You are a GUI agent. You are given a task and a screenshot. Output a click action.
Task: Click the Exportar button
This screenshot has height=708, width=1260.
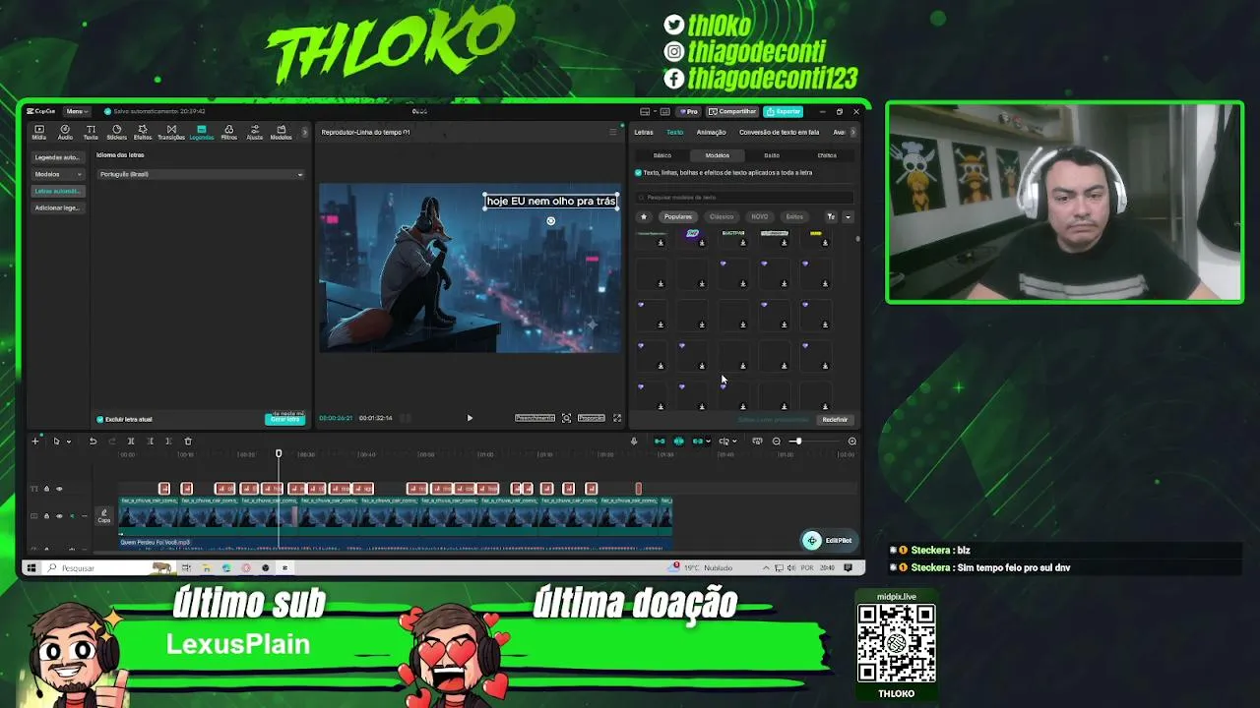[x=785, y=112]
